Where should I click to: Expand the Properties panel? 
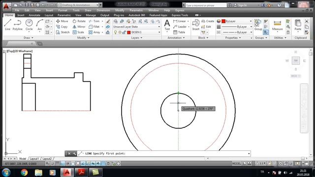(x=233, y=38)
